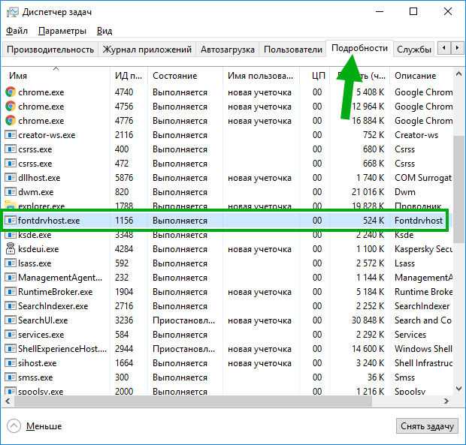Click lsass.exe process icon
The height and width of the screenshot is (445, 466).
point(11,263)
